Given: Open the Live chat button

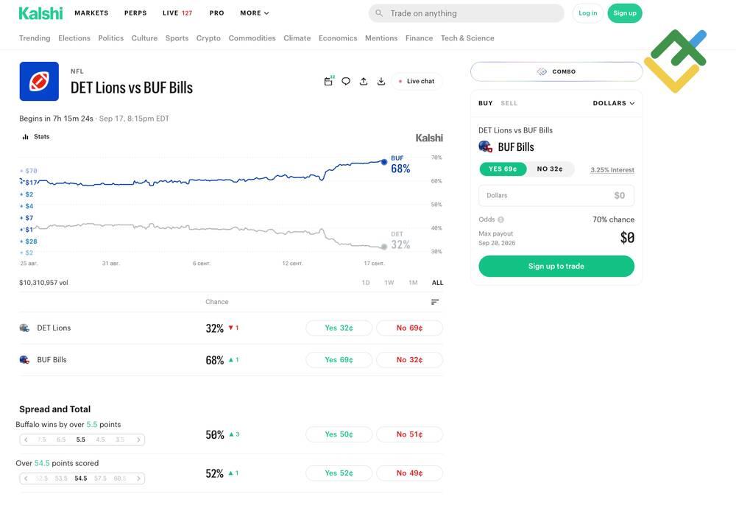Looking at the screenshot, I should (x=417, y=81).
